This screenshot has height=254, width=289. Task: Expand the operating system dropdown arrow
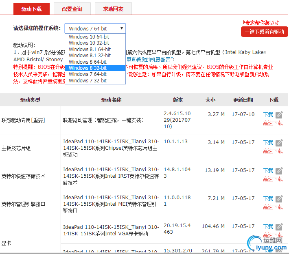click(122, 28)
